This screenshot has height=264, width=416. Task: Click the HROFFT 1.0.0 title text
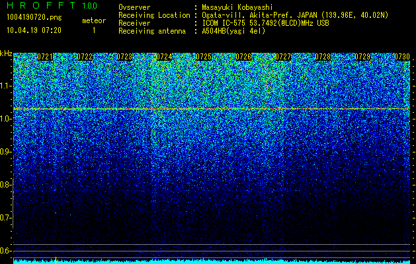click(52, 5)
